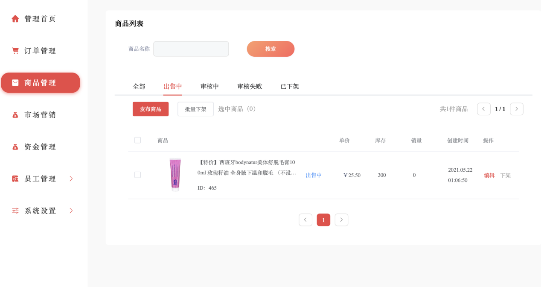Image resolution: width=541 pixels, height=287 pixels.
Task: Click the 库存 column header
Action: pyautogui.click(x=380, y=141)
